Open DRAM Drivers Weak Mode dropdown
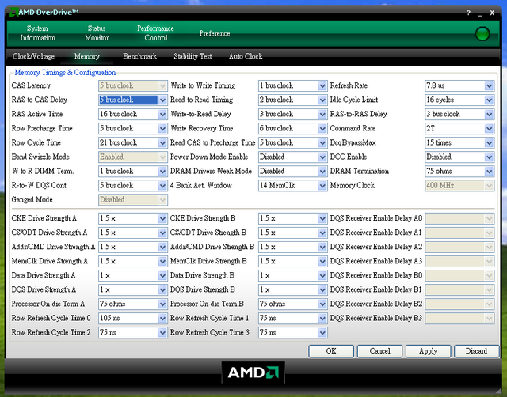The image size is (507, 397). click(x=292, y=171)
